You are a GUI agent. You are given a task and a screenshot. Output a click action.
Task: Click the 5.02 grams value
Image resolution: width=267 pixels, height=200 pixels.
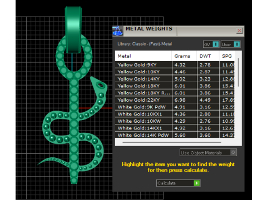coord(180,79)
